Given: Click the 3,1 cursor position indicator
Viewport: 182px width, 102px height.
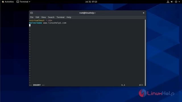Looking at the screenshot, I should tap(123, 85).
